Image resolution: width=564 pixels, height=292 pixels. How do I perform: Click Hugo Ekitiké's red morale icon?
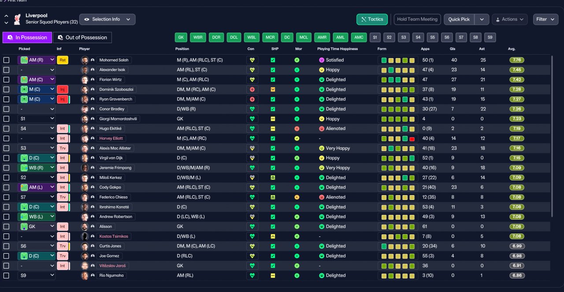click(297, 129)
